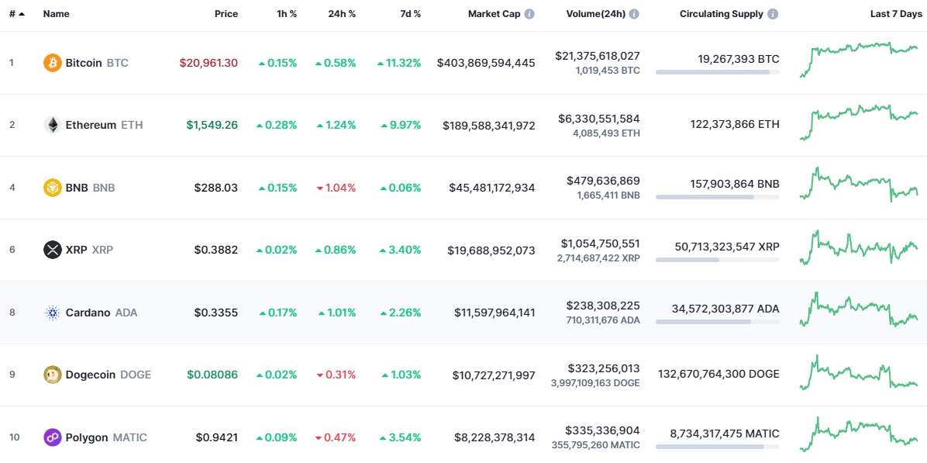Viewport: 927px width, 463px height.
Task: Click XRP market cap $19,688,952,073
Action: 492,250
